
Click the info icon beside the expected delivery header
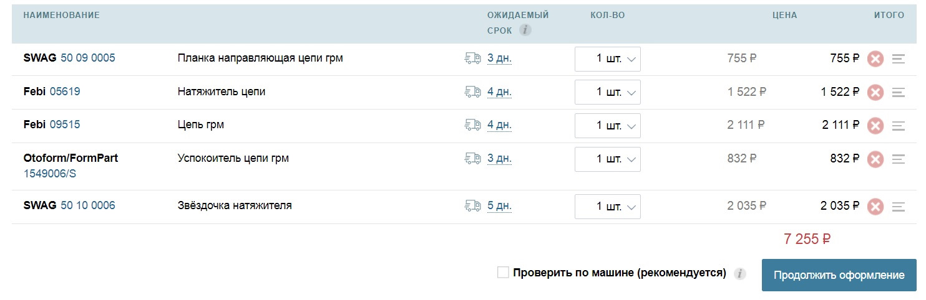tap(525, 30)
